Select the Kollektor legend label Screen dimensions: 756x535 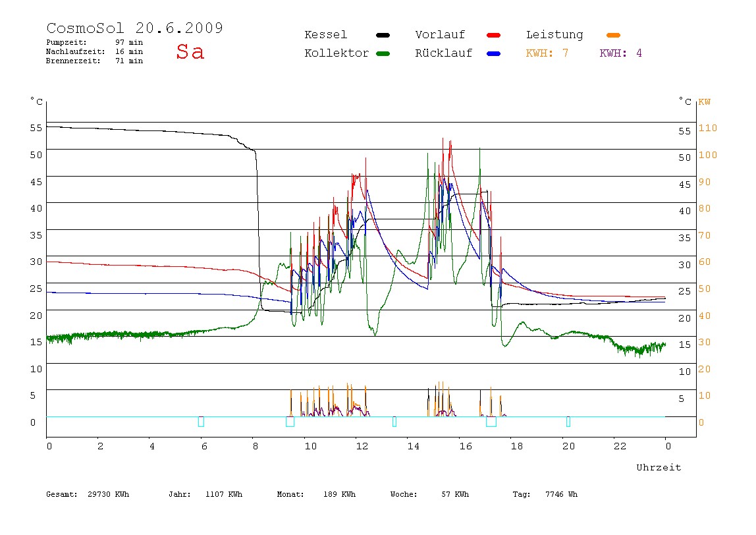tap(336, 53)
